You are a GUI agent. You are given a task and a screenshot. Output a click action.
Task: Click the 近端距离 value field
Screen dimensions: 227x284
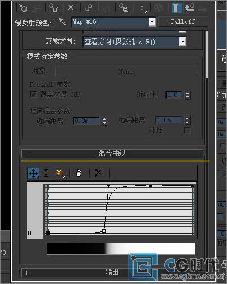(x=86, y=121)
